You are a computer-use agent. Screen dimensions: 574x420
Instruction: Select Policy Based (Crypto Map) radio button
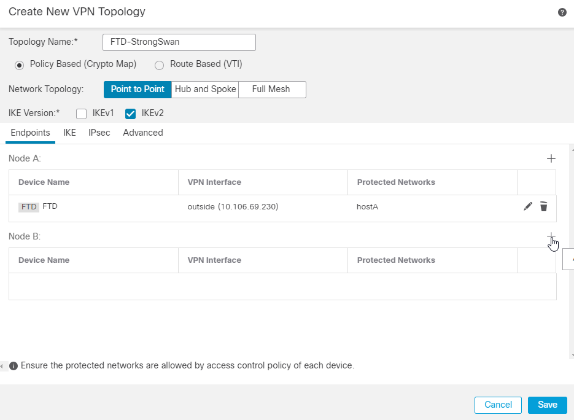[20, 65]
